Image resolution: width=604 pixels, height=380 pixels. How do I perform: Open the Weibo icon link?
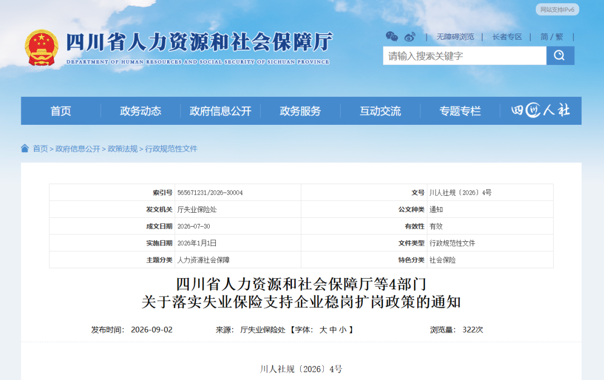point(410,37)
